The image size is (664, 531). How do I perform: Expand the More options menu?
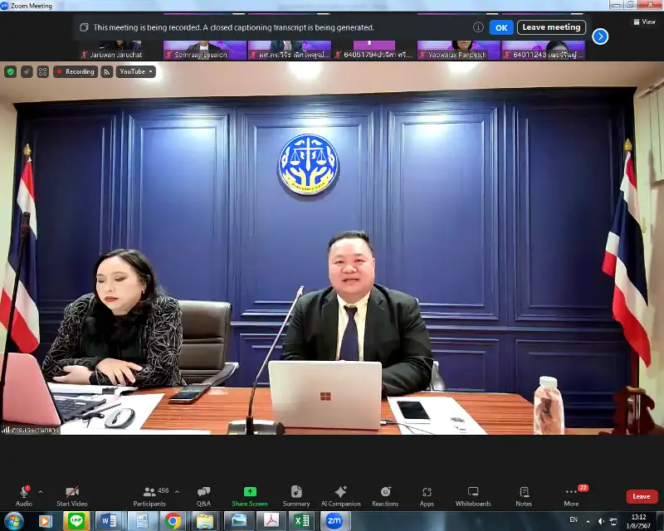tap(570, 494)
